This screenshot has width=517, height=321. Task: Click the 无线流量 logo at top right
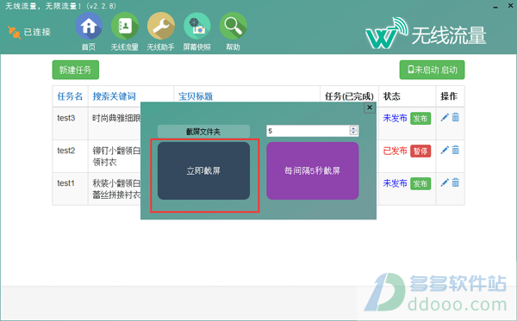click(x=426, y=34)
